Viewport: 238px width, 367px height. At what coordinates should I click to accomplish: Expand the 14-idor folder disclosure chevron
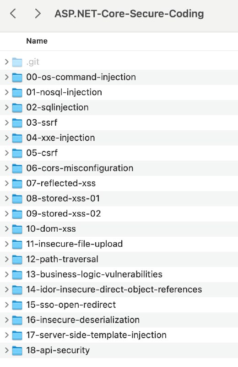(7, 290)
